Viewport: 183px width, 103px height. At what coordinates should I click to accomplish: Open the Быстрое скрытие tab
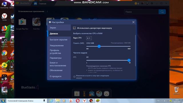(x=59, y=39)
